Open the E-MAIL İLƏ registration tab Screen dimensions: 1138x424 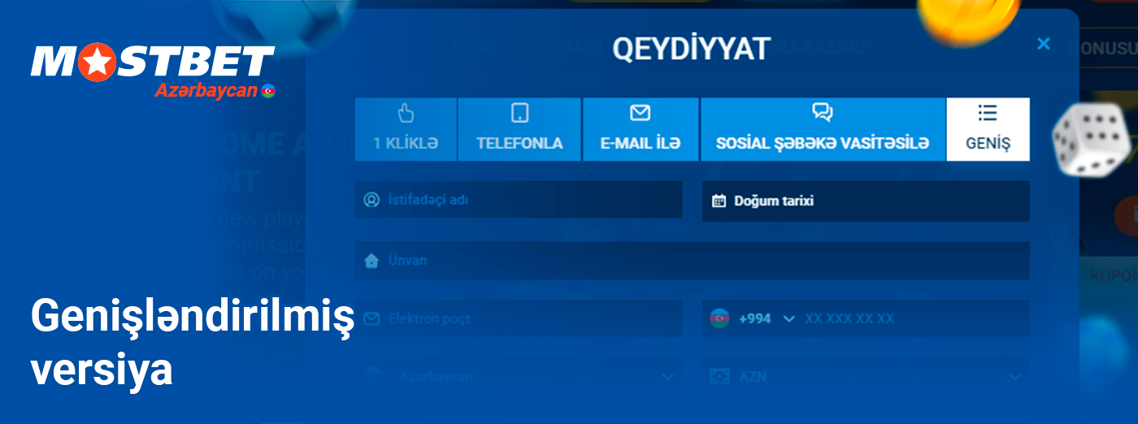point(641,129)
